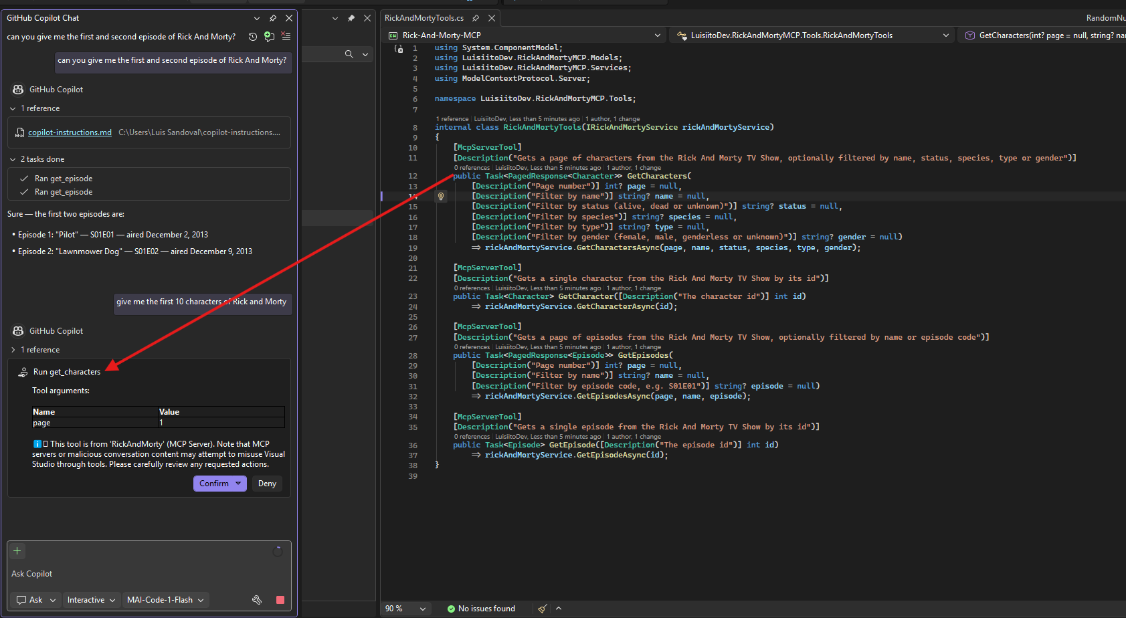Click the namespace declaration on line 6
Screen dimensions: 1126x618
535,98
